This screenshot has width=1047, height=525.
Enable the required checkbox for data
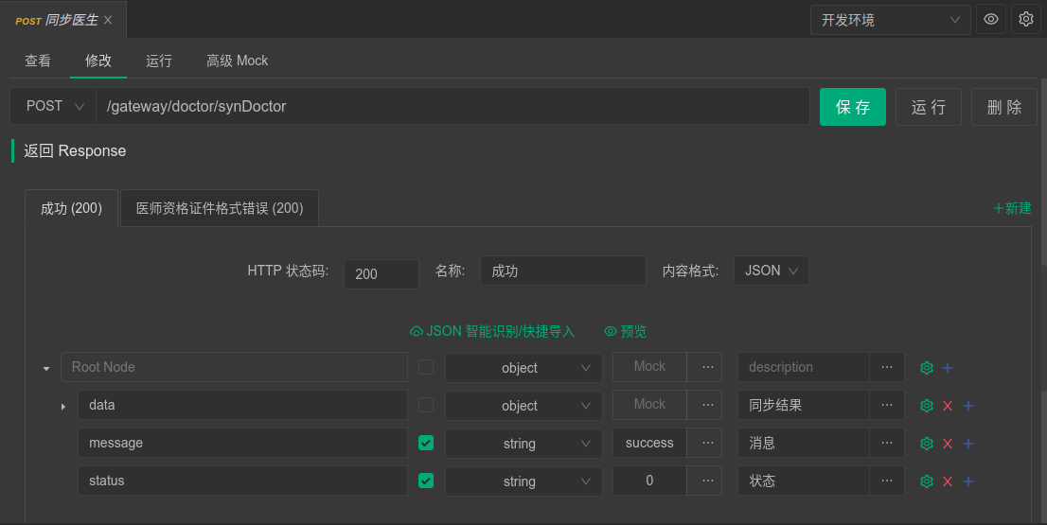[x=426, y=405]
